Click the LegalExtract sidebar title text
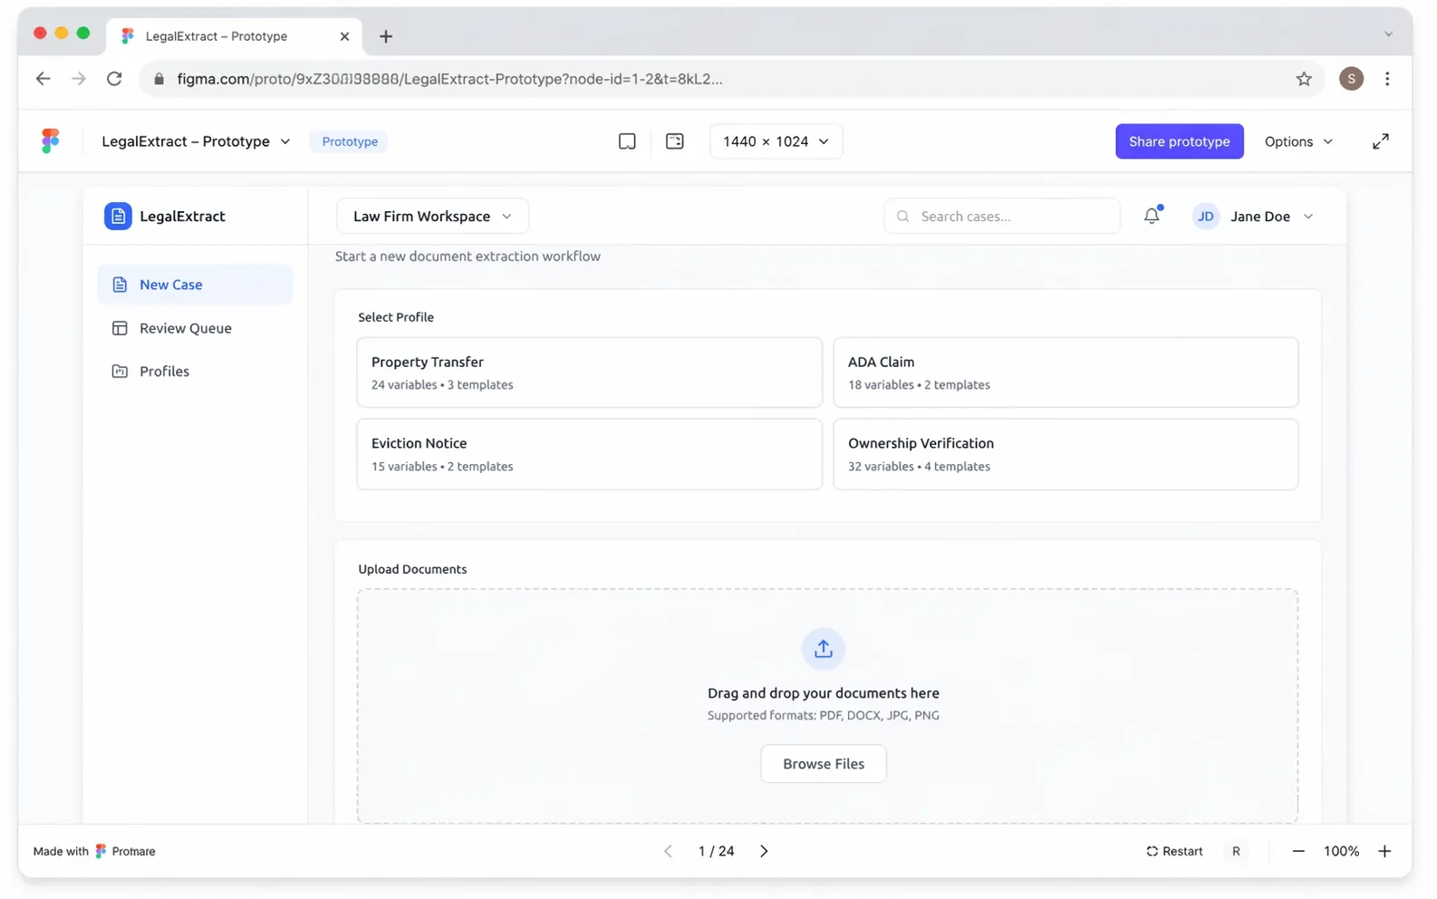 pos(182,216)
